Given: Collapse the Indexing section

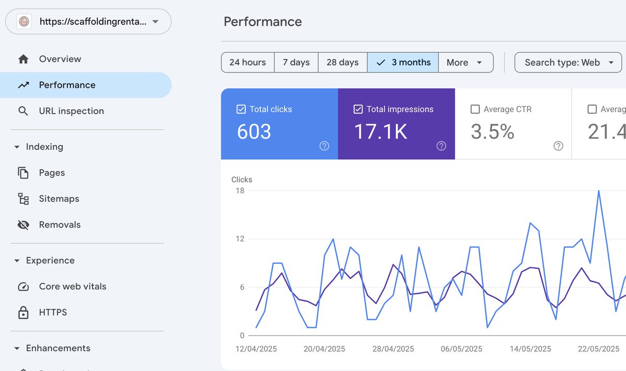Looking at the screenshot, I should [17, 146].
